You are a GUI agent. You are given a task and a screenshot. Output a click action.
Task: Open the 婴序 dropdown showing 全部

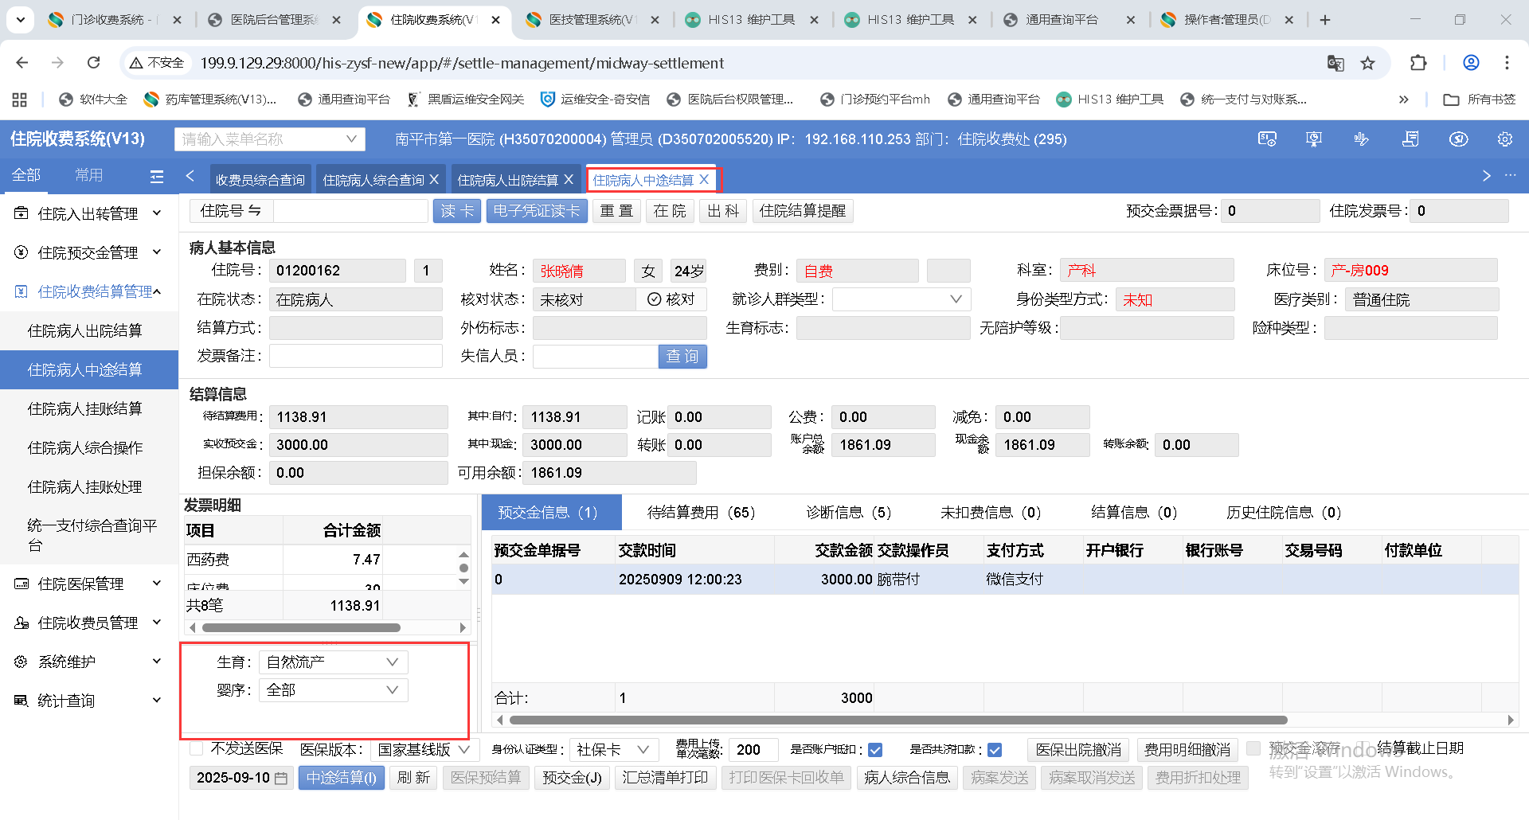coord(333,690)
